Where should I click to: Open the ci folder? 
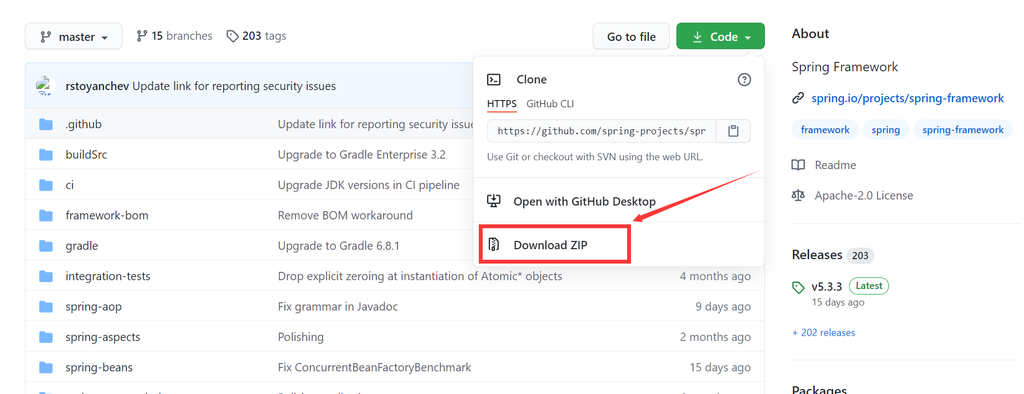[x=69, y=185]
